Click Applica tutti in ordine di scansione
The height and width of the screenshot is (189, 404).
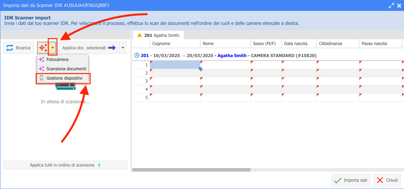[x=62, y=165]
